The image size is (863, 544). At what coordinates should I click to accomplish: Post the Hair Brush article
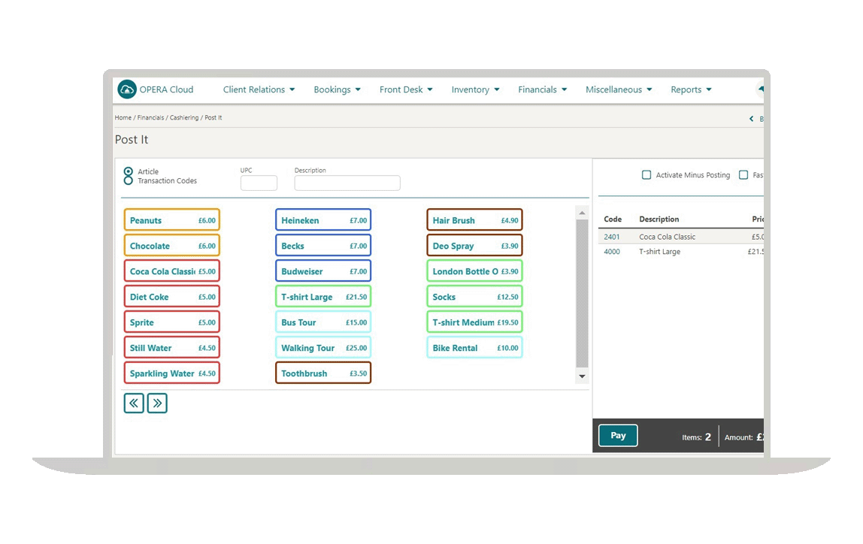(x=474, y=220)
